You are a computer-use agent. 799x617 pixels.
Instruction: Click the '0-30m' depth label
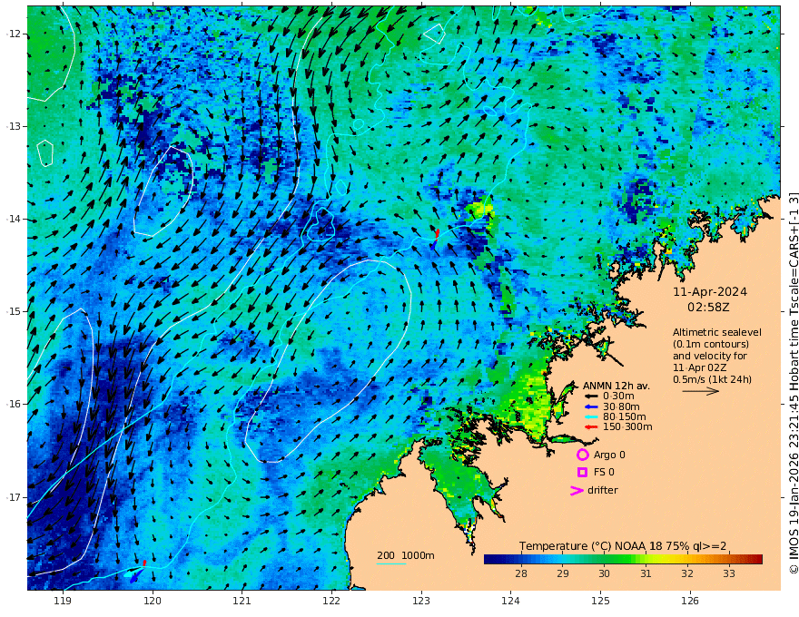point(618,397)
